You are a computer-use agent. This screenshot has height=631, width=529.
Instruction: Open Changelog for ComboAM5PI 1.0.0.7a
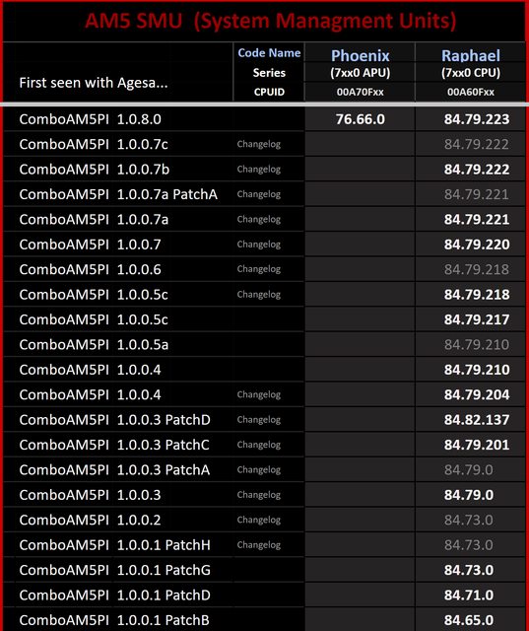[258, 219]
